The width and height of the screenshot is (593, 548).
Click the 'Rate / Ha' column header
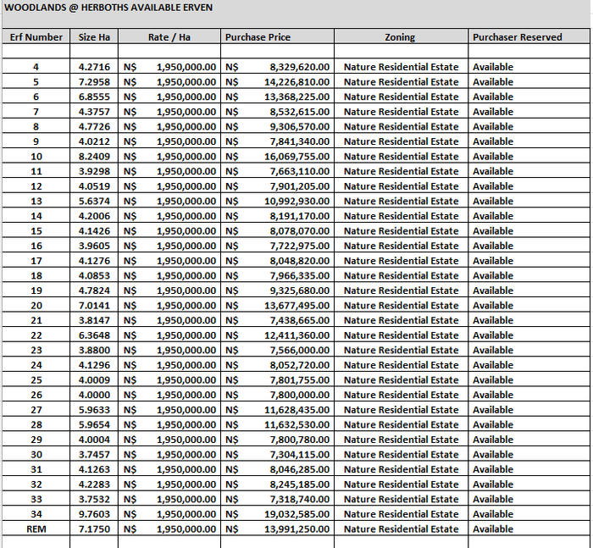tap(169, 37)
